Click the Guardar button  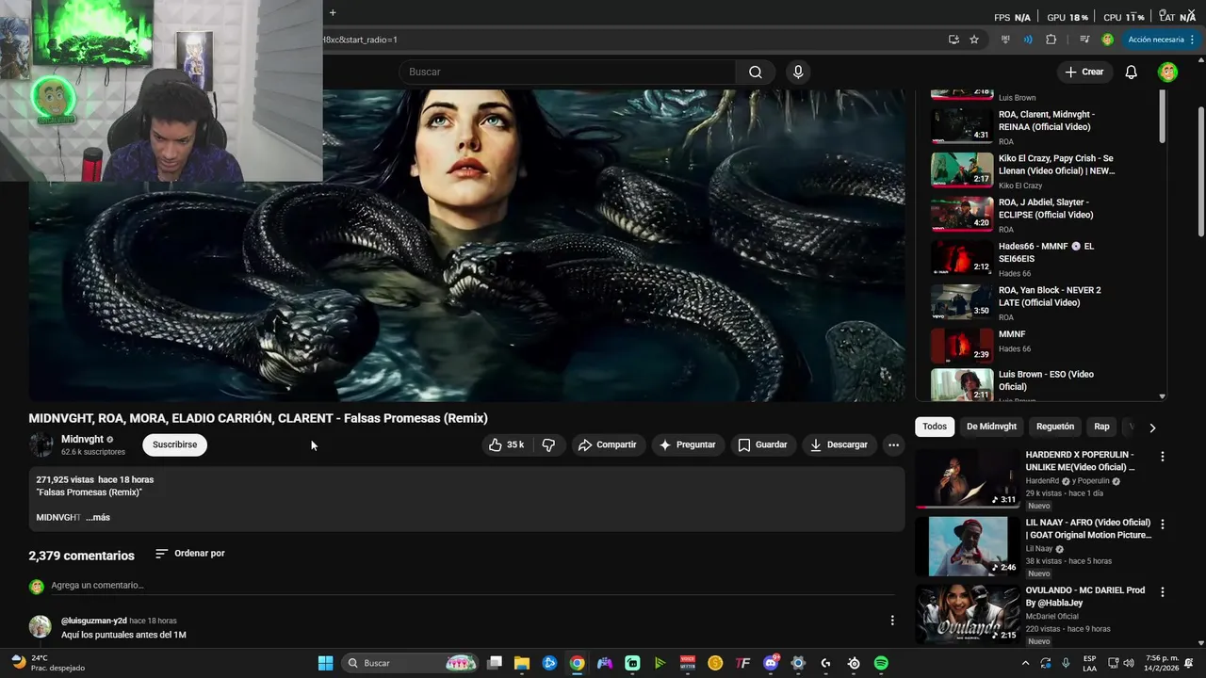click(762, 444)
